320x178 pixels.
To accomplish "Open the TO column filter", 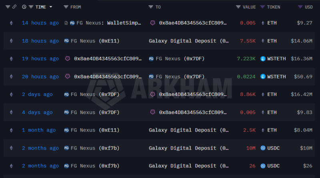I will point(151,7).
